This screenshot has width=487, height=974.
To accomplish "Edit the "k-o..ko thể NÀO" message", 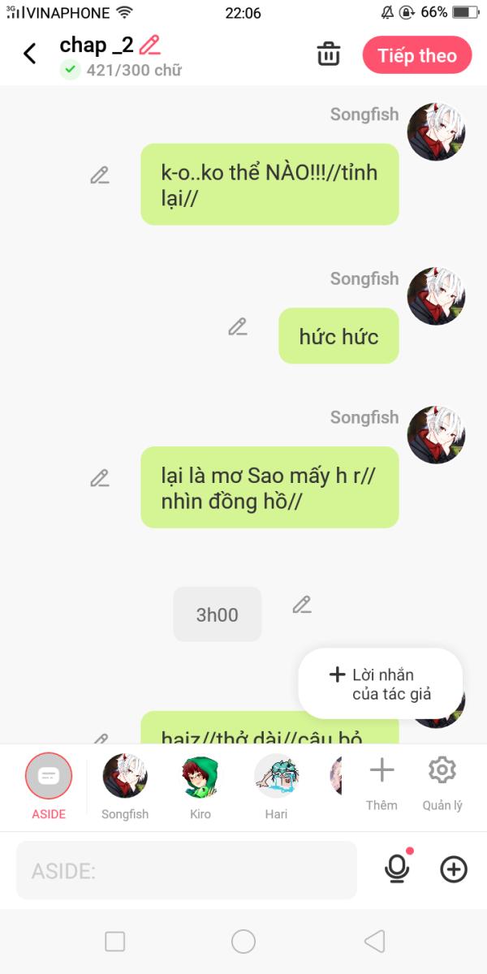I will 100,175.
